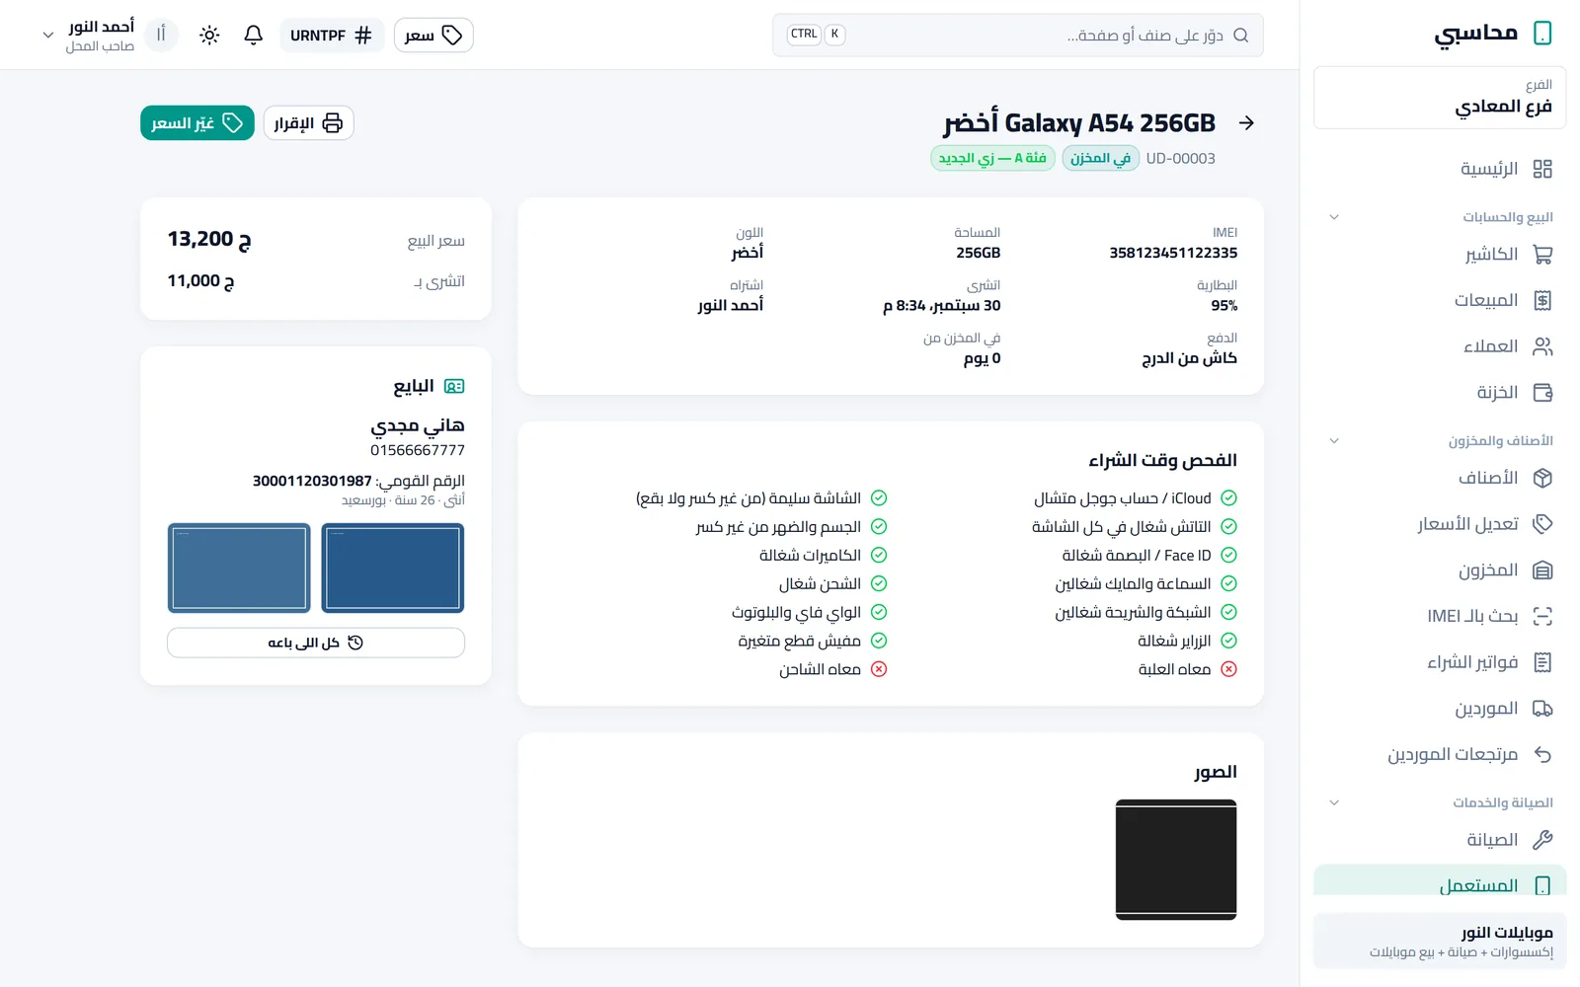
Task: Go to الرئيسية dashboard
Action: click(1440, 169)
